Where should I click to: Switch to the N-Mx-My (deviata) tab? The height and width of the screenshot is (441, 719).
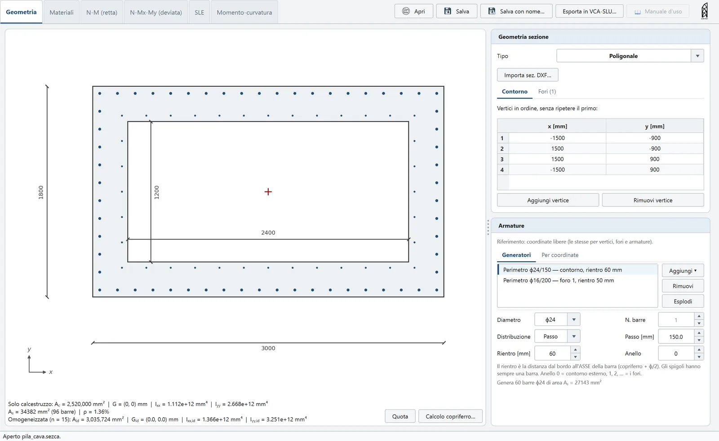156,13
